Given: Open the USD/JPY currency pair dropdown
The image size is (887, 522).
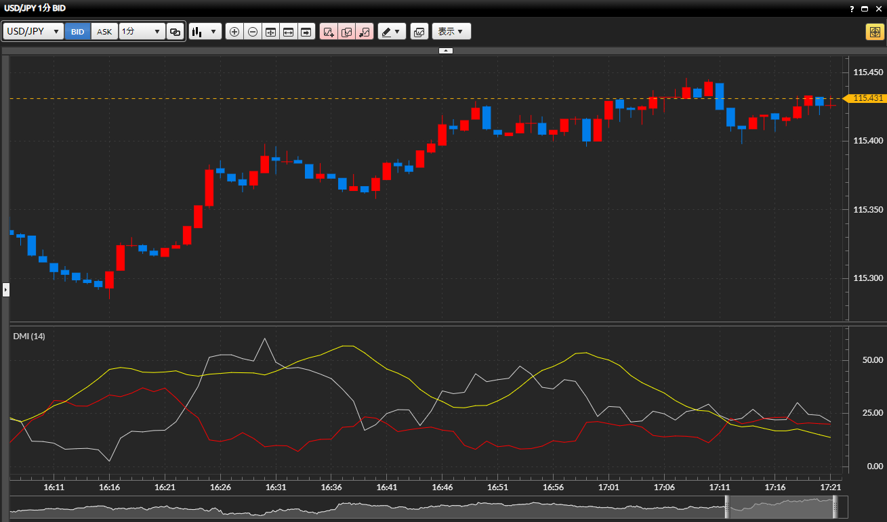Looking at the screenshot, I should pos(33,32).
